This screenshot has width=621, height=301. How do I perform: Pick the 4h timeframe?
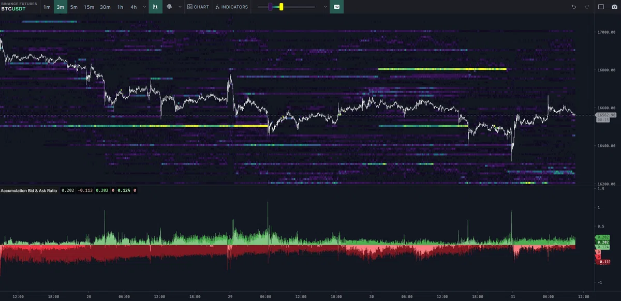point(134,7)
